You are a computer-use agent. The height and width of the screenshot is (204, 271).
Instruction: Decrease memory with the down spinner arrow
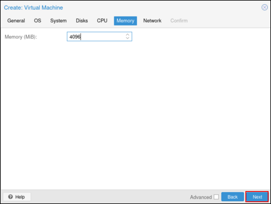pyautogui.click(x=128, y=38)
